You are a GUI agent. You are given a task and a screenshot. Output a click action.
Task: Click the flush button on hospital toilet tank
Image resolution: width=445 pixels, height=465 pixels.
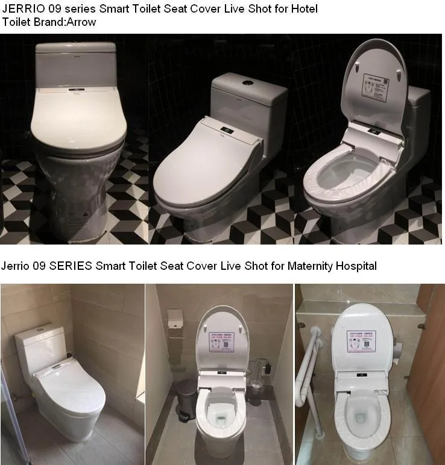(x=39, y=329)
